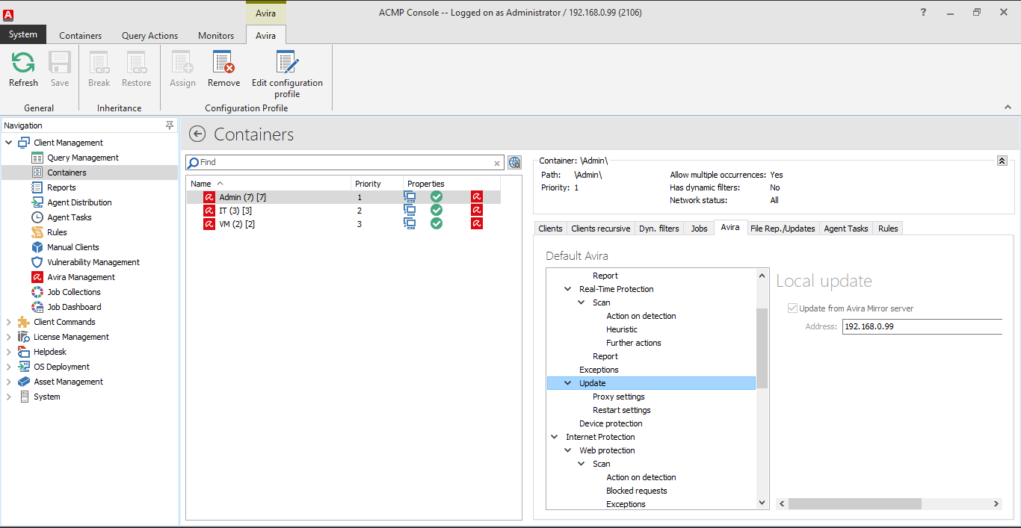This screenshot has height=528, width=1021.
Task: Open Job Dashboard in navigation
Action: pos(74,307)
